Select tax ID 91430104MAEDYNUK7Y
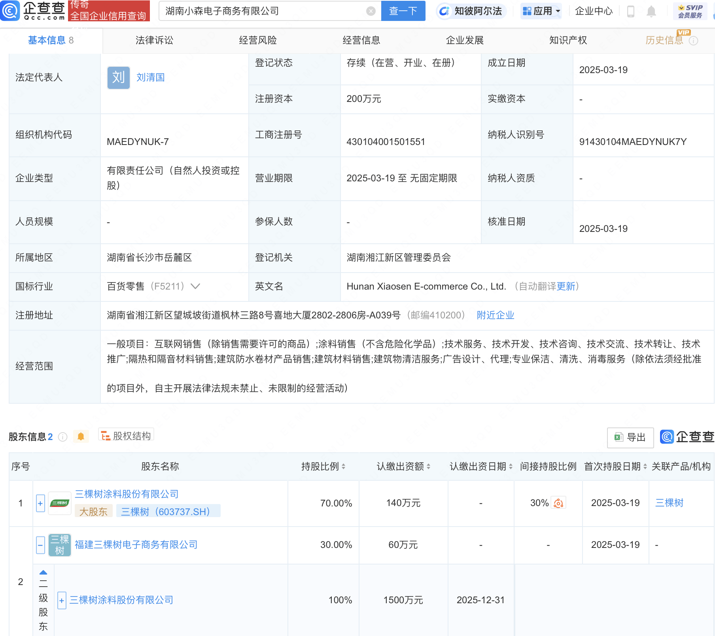This screenshot has width=715, height=636. [633, 142]
